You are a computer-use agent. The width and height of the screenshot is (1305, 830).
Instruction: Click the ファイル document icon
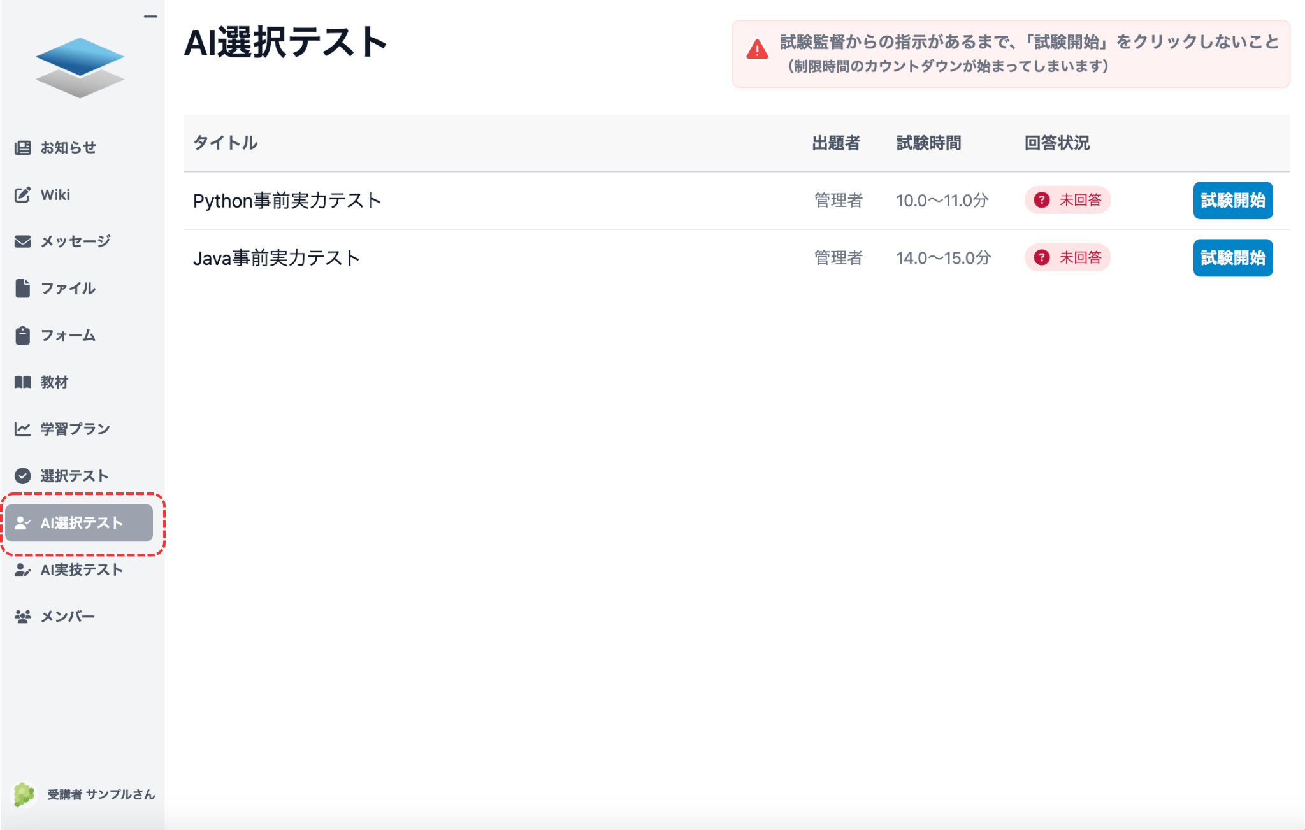[22, 288]
